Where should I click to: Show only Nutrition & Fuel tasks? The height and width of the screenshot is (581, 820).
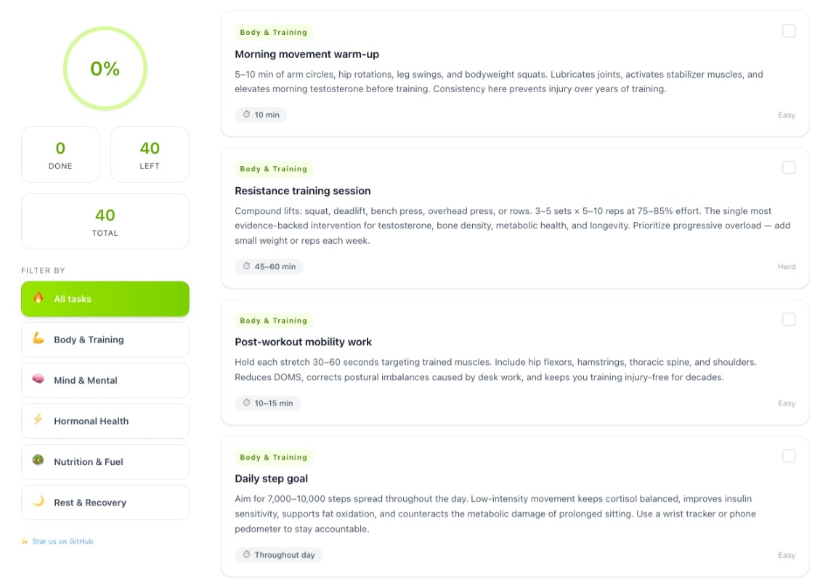[x=105, y=462]
